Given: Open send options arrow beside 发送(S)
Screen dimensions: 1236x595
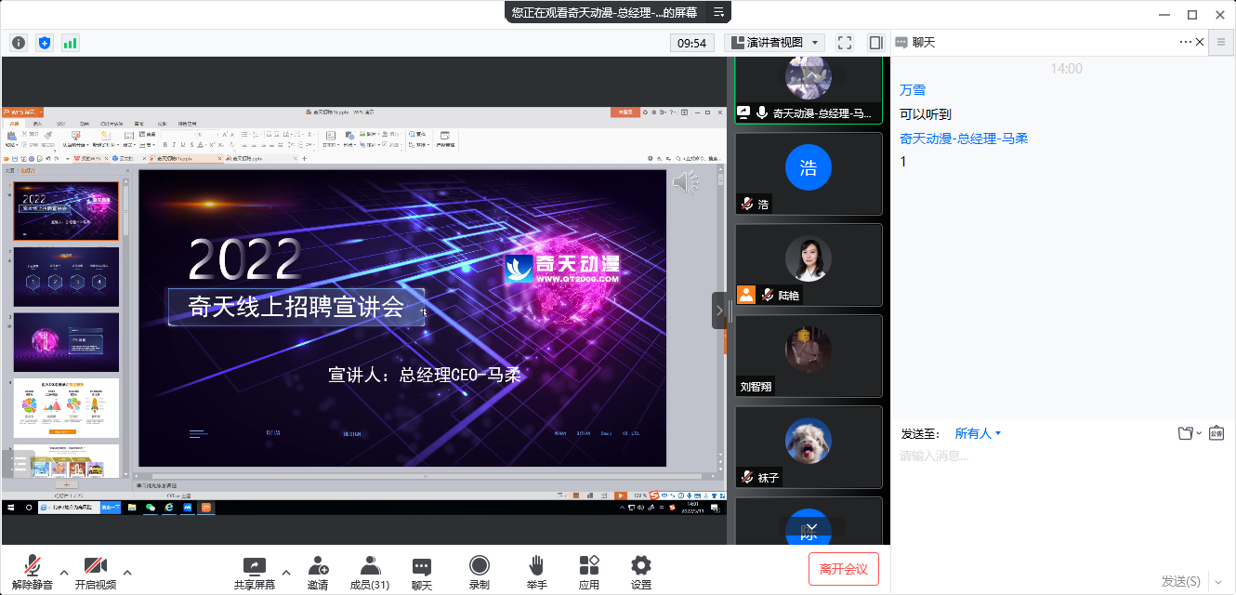Looking at the screenshot, I should pos(1217,582).
